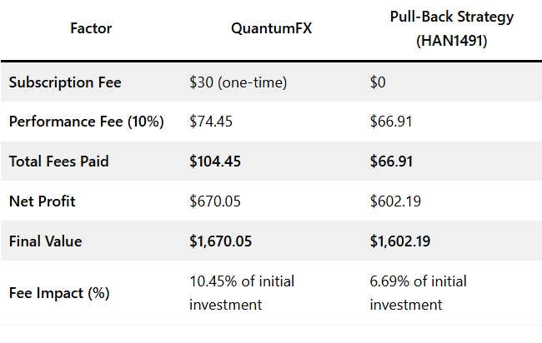Click the Net Profit row label
542x343 pixels.
[44, 201]
